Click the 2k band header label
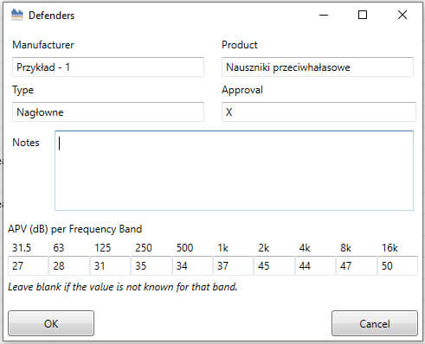Viewport: 425px width, 344px height. [264, 248]
